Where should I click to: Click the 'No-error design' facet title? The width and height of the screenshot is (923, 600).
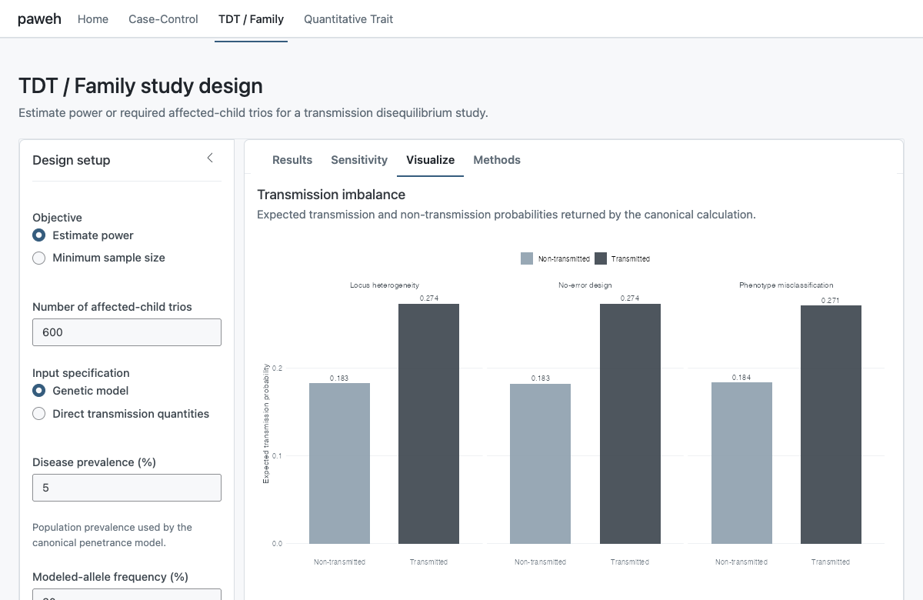point(585,285)
